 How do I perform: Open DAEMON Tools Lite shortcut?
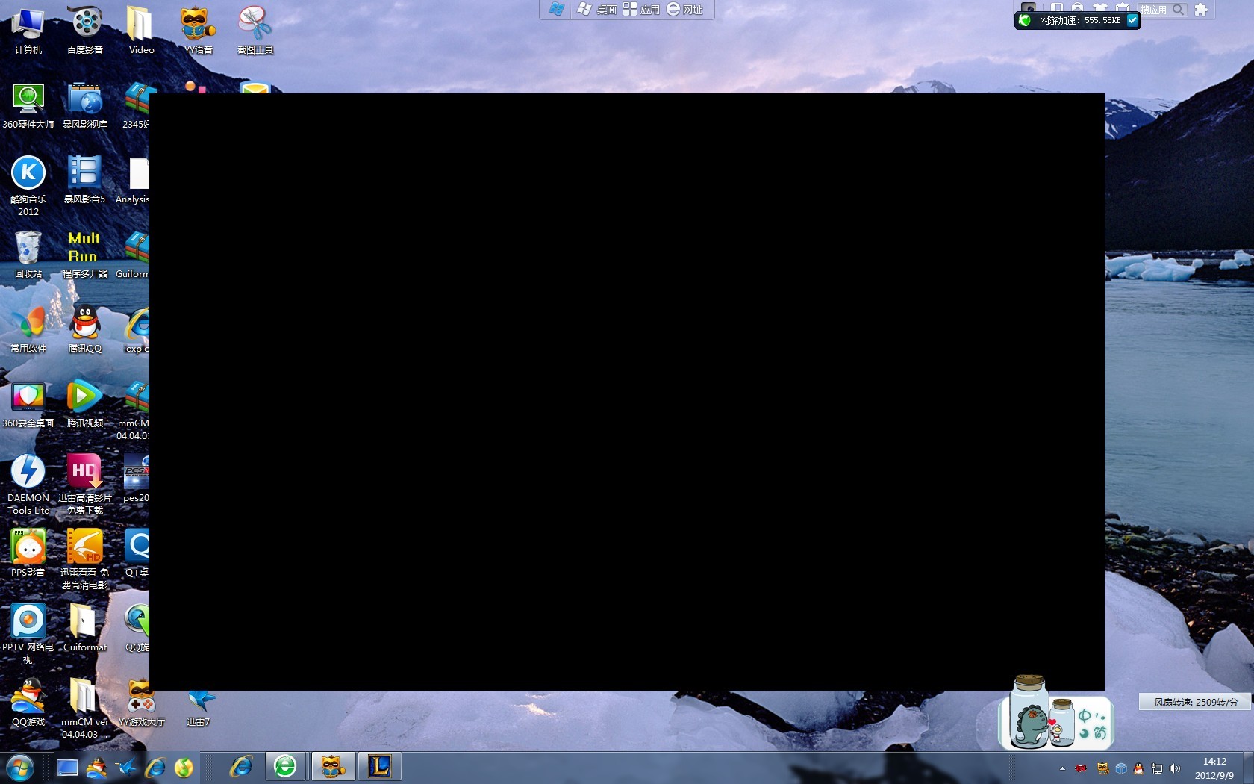(28, 478)
